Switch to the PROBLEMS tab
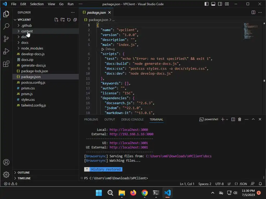The image size is (266, 199). (91, 119)
